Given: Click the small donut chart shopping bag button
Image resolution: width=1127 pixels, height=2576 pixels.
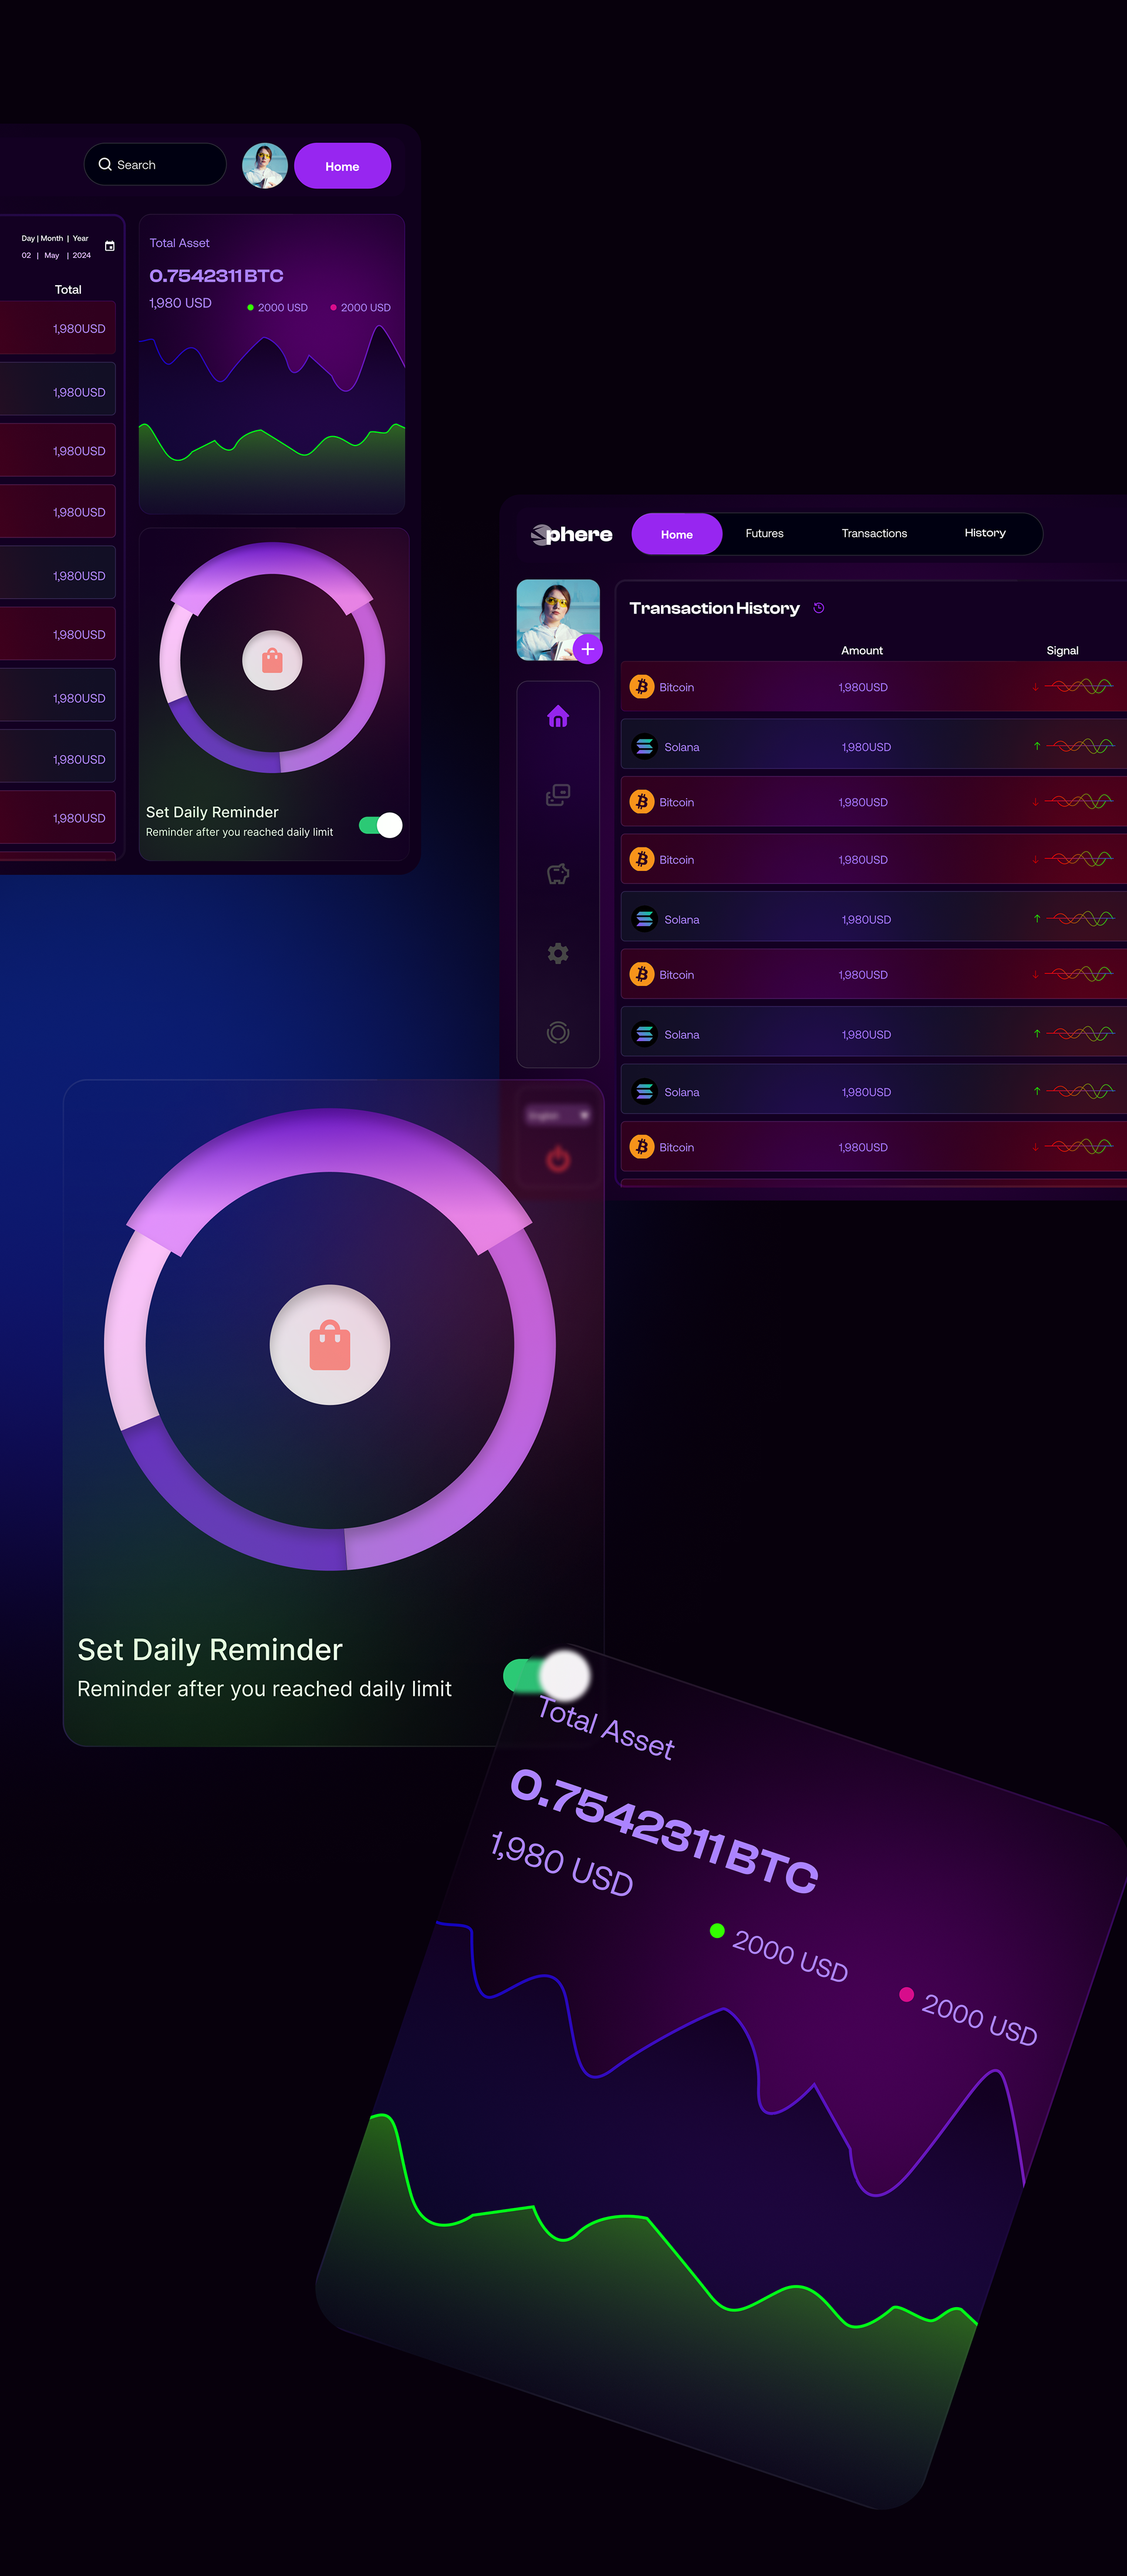Looking at the screenshot, I should (x=272, y=661).
